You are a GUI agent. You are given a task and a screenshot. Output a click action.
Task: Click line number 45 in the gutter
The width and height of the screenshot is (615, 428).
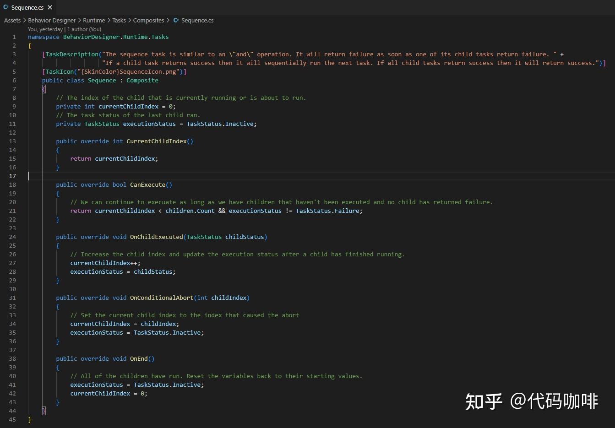pos(12,420)
